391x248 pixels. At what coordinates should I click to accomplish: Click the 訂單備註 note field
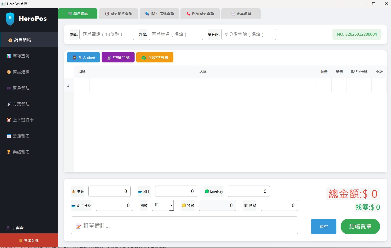pos(184,225)
